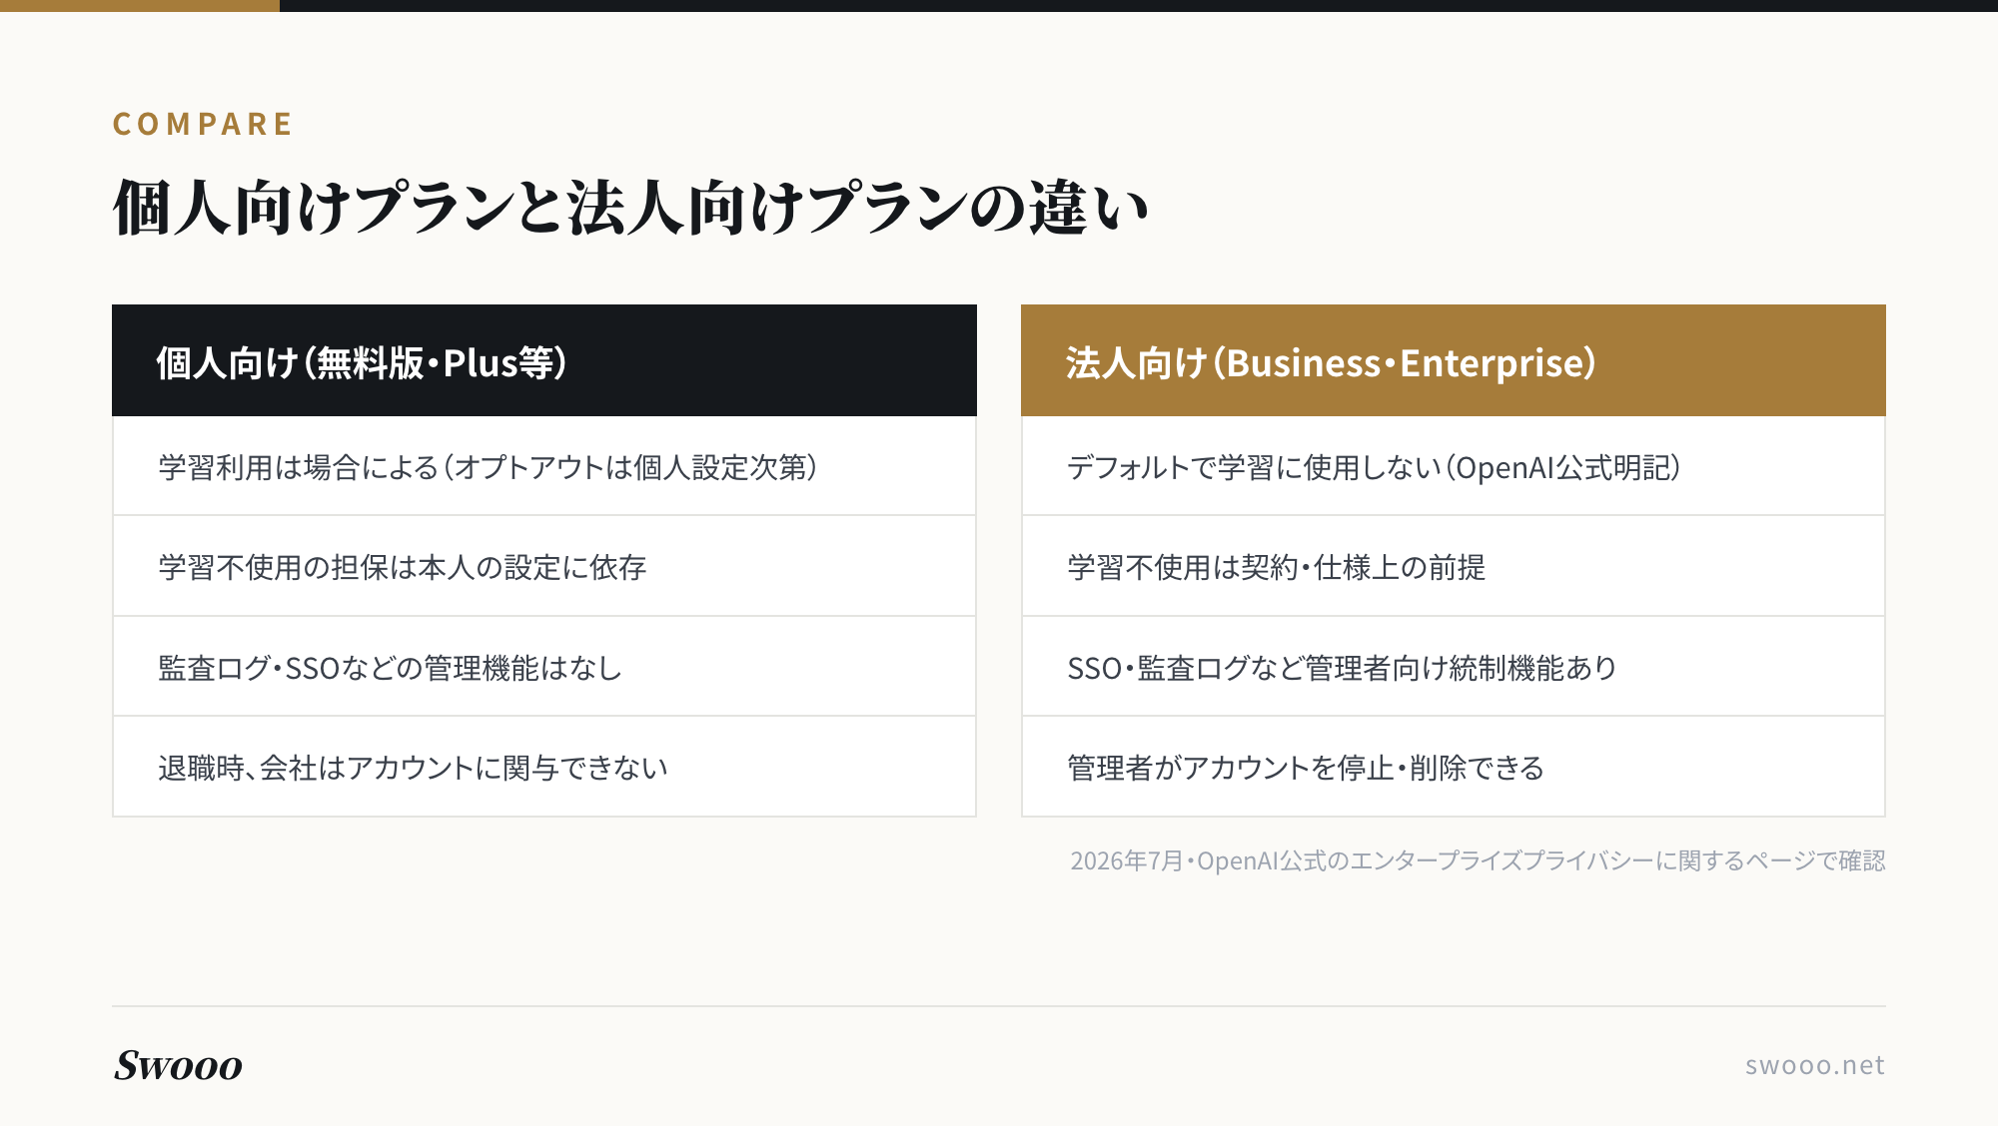Image resolution: width=1998 pixels, height=1126 pixels.
Task: Click the footnote starting with 2026年7月・OpenAI公式
Action: point(1478,860)
